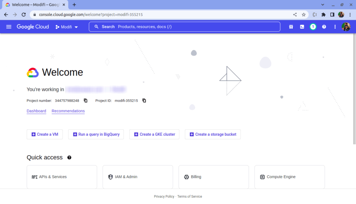Screen dimensions: 356x204
Task: Open the notifications badge showing 1
Action: tap(313, 27)
